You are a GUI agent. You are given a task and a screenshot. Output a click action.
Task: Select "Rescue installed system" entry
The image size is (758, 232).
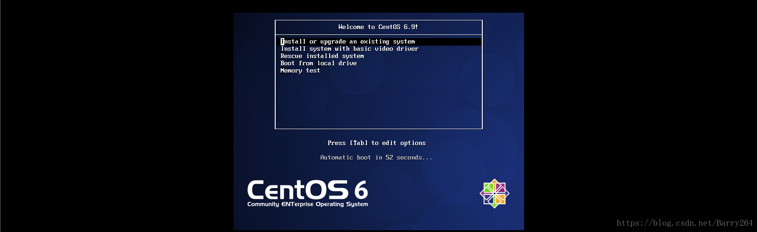[x=322, y=56]
